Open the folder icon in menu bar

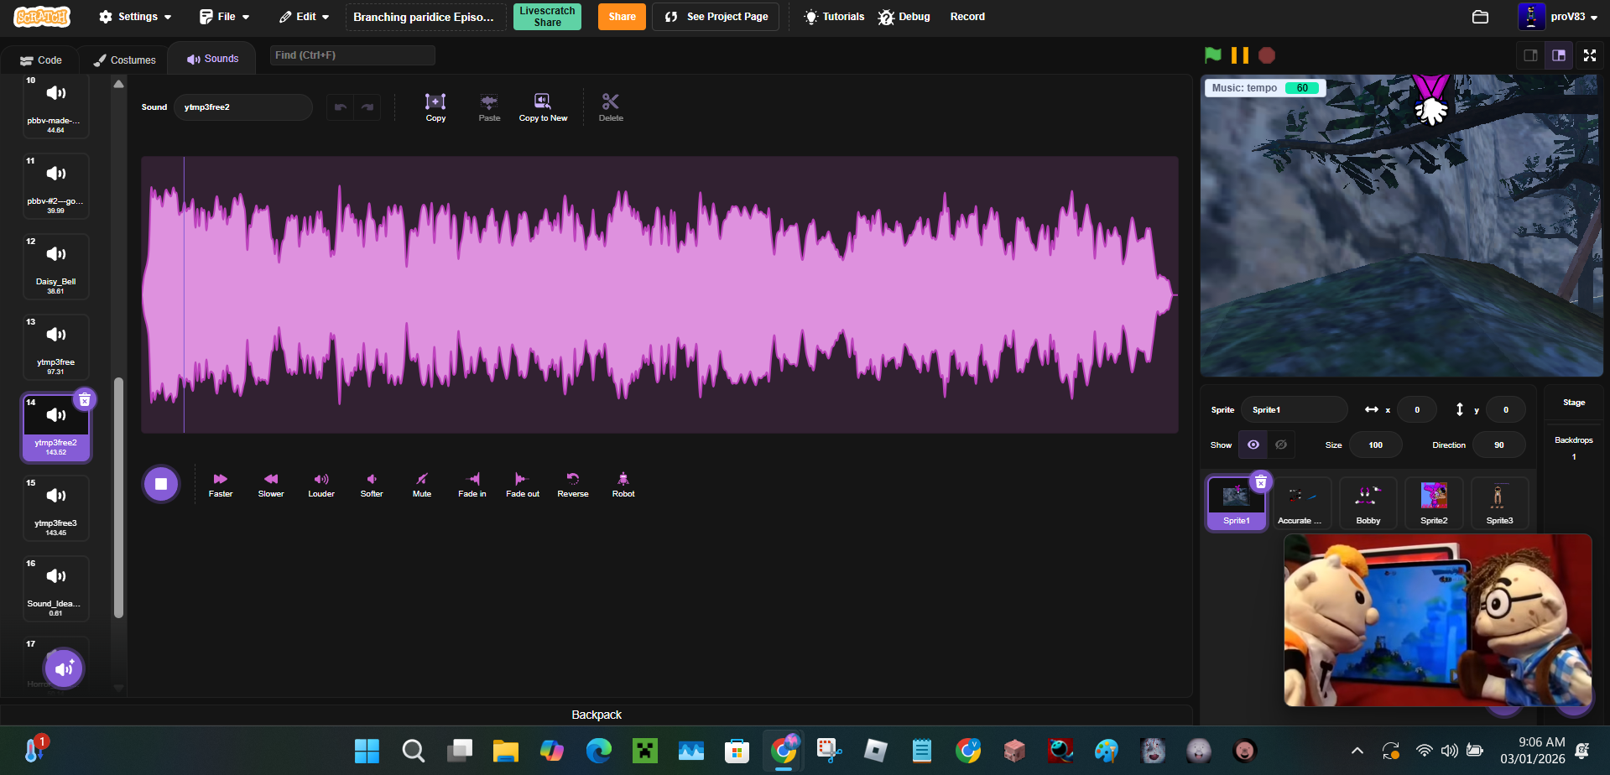click(1480, 17)
